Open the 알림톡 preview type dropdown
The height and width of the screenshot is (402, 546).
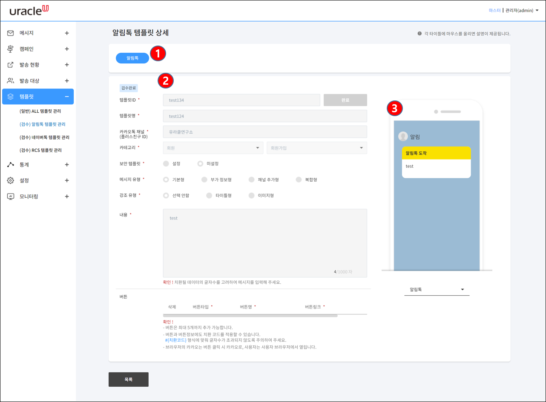point(437,289)
